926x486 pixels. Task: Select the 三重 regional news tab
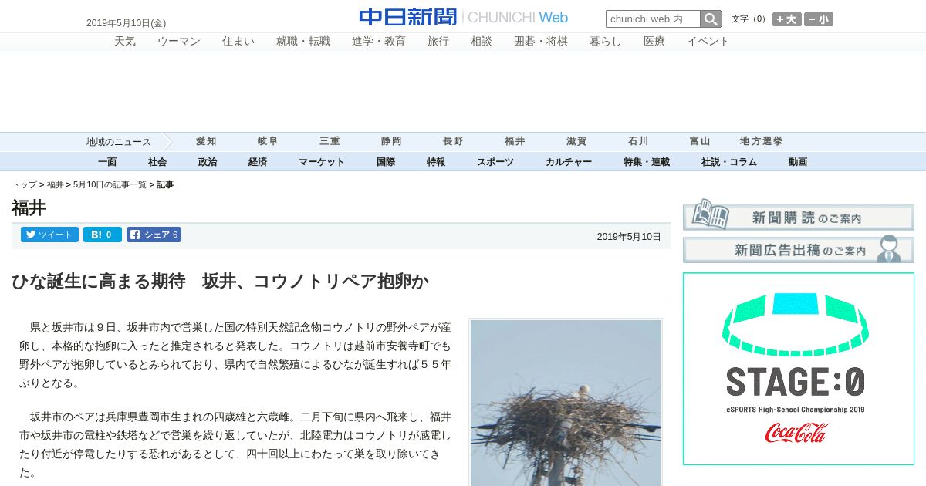330,142
